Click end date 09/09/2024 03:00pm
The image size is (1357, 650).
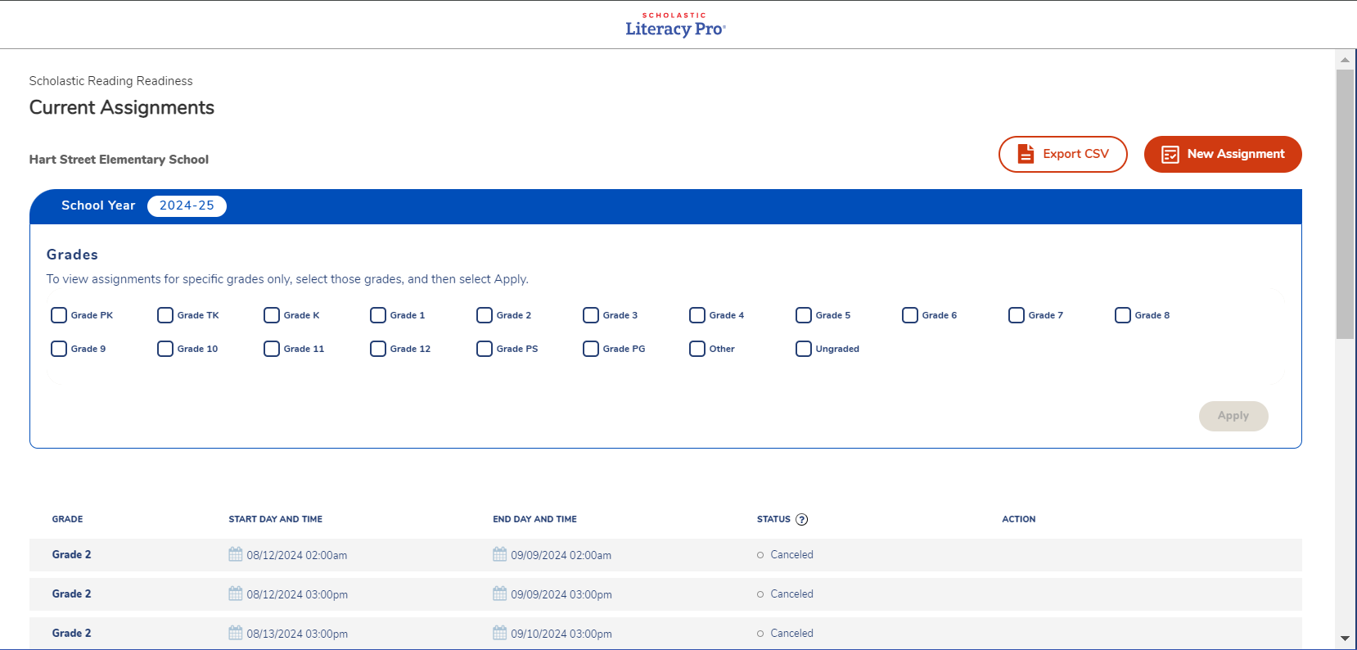point(561,594)
